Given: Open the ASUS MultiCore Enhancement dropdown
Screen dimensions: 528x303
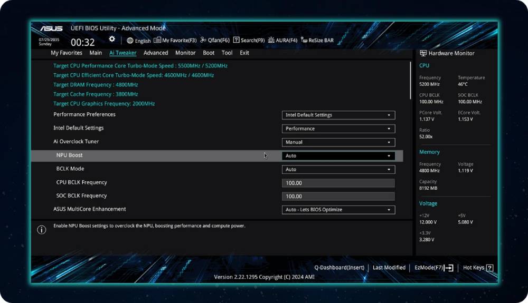Looking at the screenshot, I should click(338, 210).
